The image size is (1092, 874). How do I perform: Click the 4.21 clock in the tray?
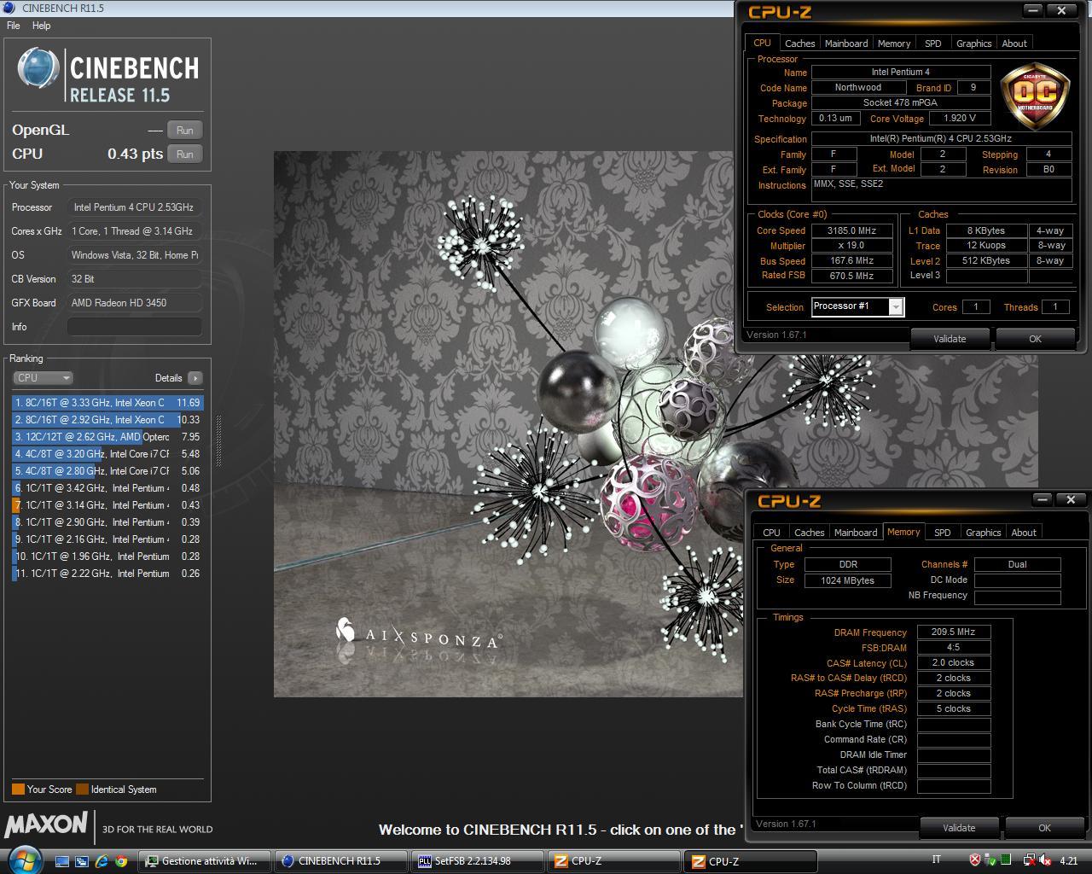click(1068, 860)
